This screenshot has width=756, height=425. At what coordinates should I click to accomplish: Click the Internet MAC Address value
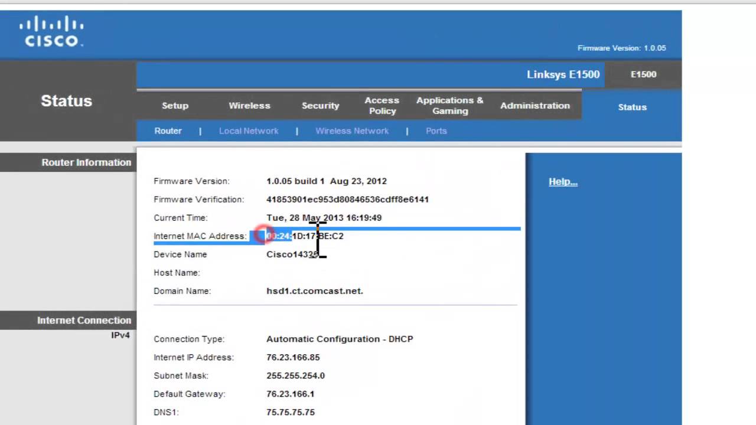click(x=305, y=236)
